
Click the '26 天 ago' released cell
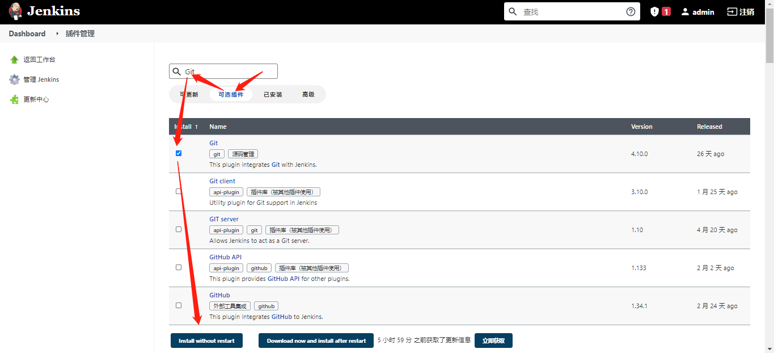click(x=710, y=154)
